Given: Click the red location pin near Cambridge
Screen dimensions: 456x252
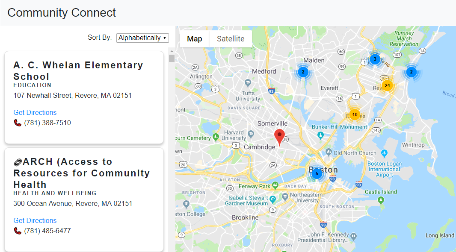Looking at the screenshot, I should 279,137.
